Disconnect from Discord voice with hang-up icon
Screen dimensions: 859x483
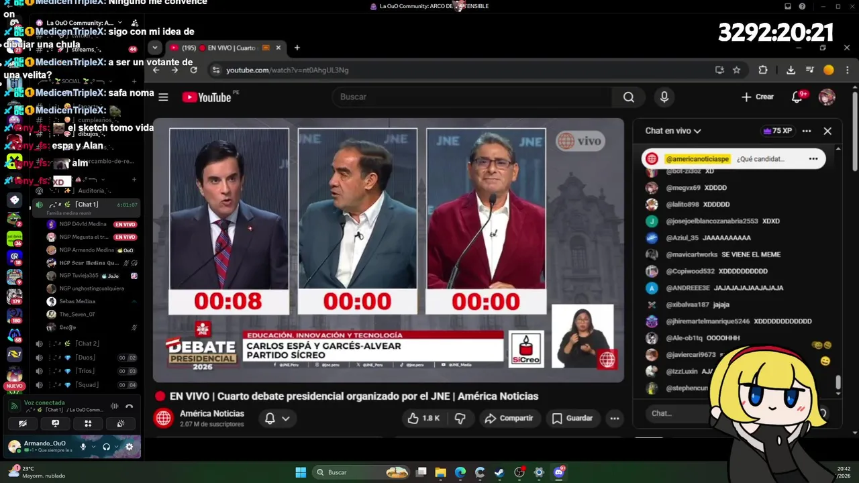click(130, 406)
